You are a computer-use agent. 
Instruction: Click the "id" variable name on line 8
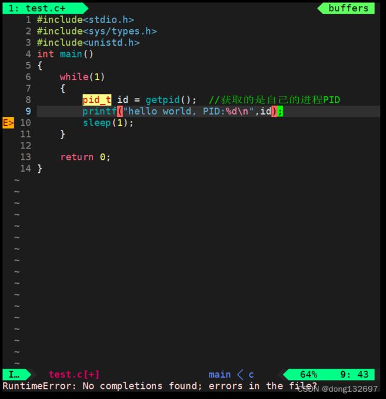(123, 100)
